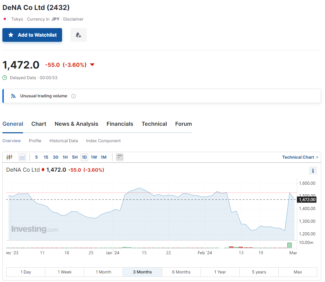Click the Jan '24 date axis label
325x282 pixels.
click(112, 253)
